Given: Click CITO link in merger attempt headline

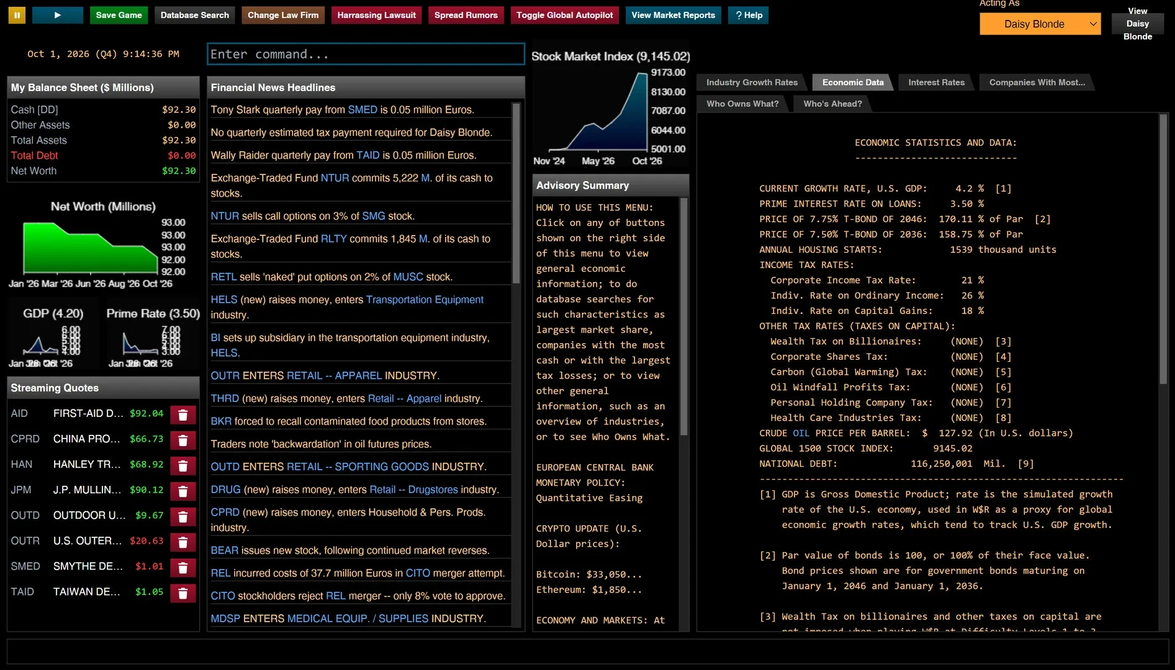Looking at the screenshot, I should (418, 573).
